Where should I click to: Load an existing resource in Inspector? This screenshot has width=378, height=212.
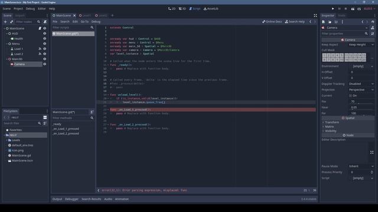pyautogui.click(x=330, y=22)
